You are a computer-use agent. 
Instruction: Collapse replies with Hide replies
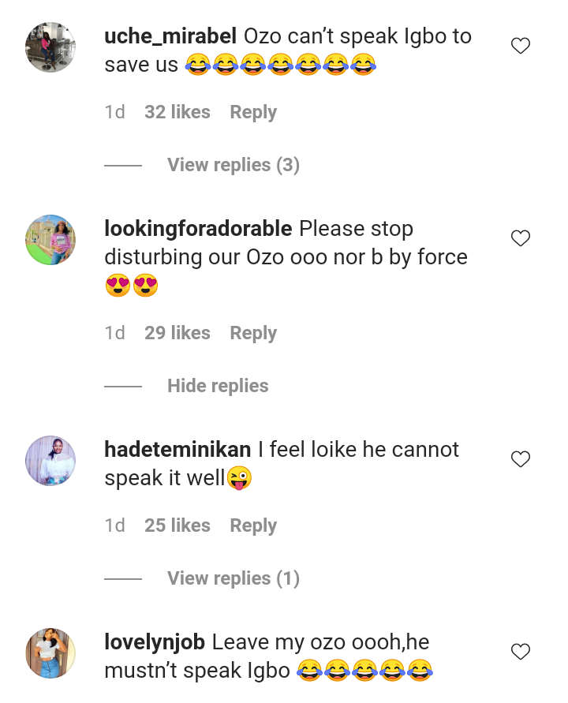click(x=218, y=386)
